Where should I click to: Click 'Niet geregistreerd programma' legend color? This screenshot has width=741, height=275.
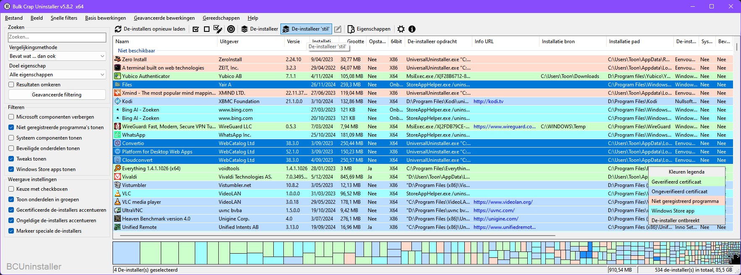685,201
